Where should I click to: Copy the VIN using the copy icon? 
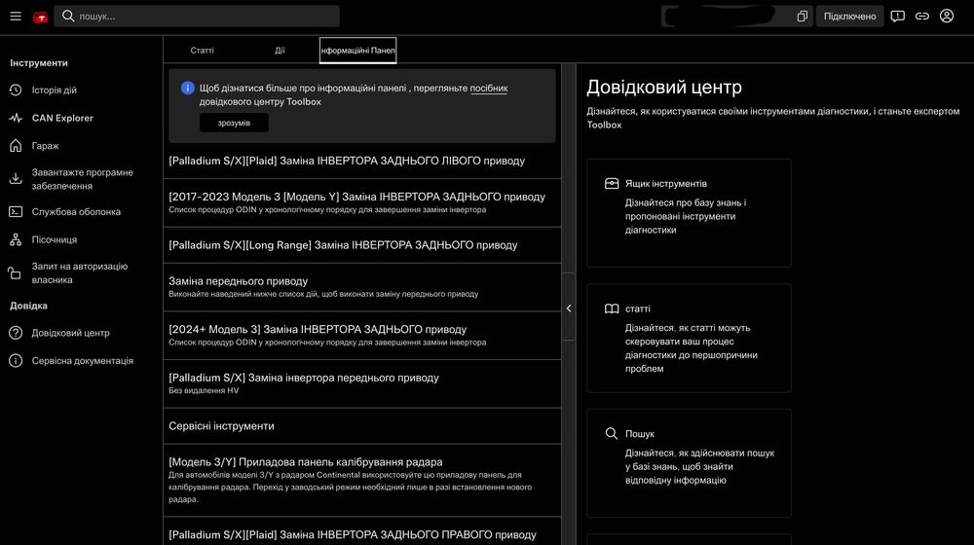[x=802, y=17]
